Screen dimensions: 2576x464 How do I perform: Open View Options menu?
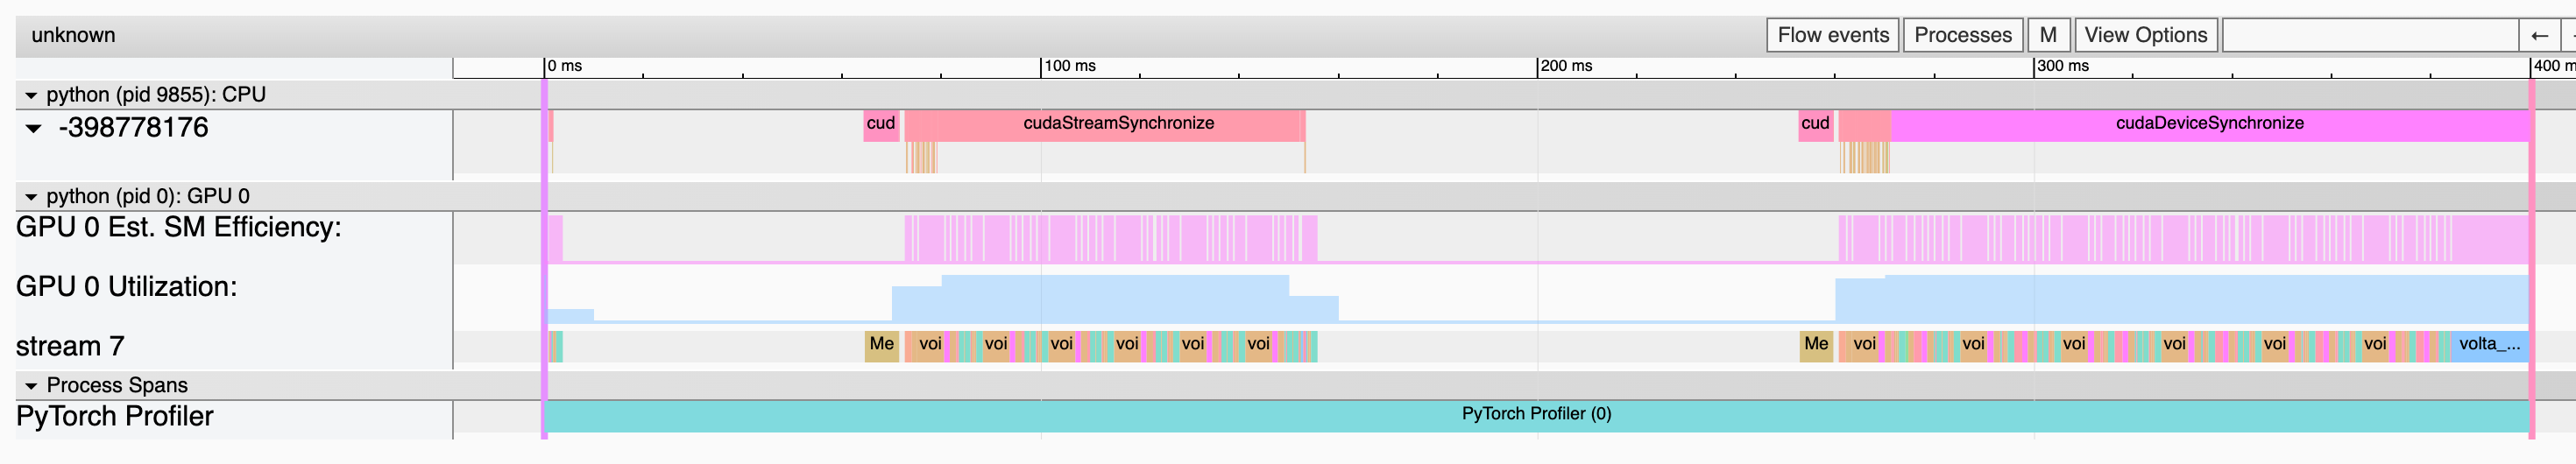coord(2146,35)
